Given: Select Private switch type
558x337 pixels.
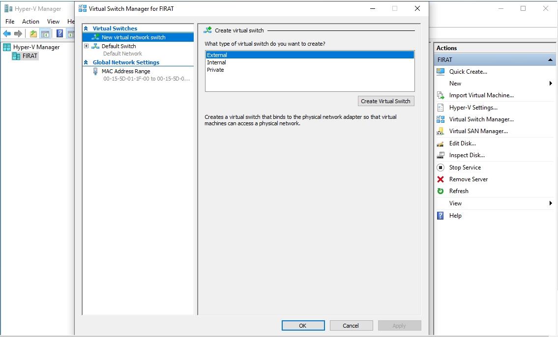Looking at the screenshot, I should tap(310, 70).
